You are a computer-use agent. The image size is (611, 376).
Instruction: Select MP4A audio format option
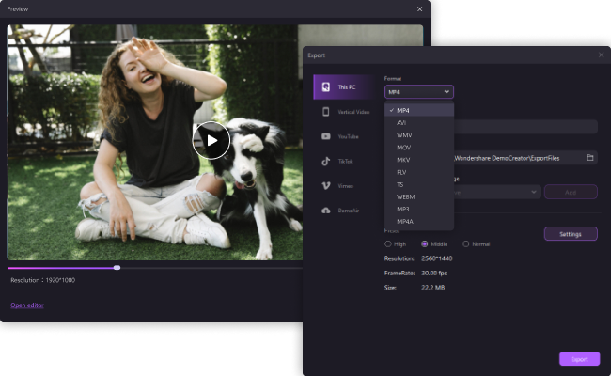(x=419, y=221)
